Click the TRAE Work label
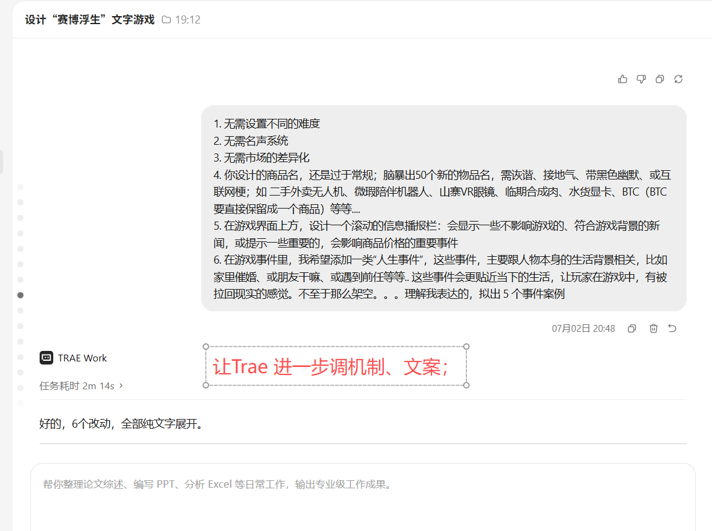 (x=82, y=358)
